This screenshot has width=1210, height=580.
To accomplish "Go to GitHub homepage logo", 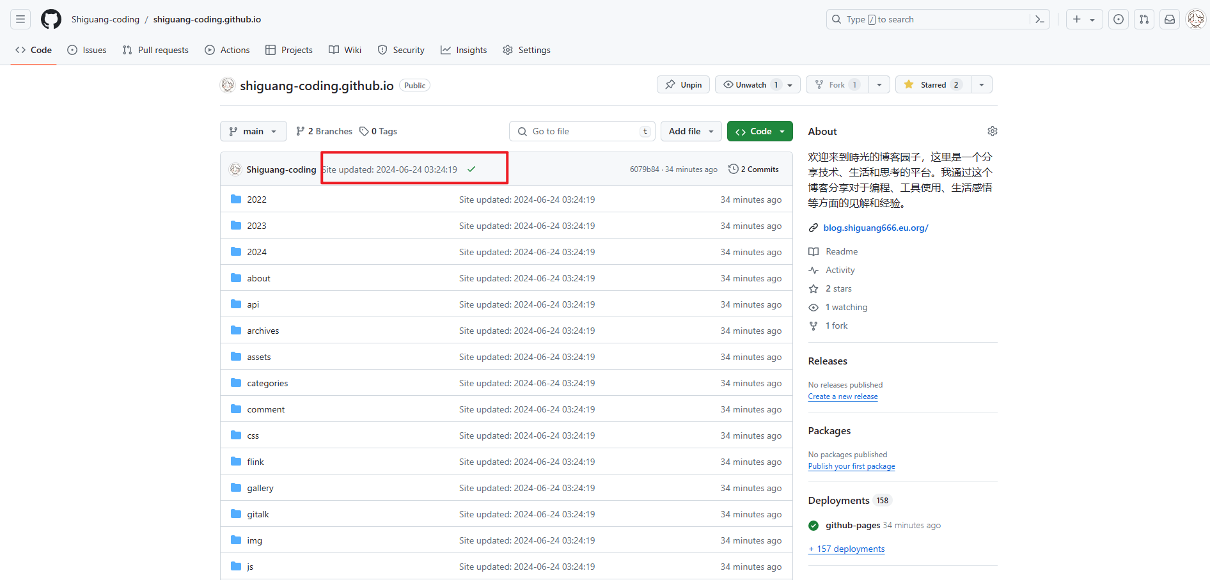I will point(51,19).
